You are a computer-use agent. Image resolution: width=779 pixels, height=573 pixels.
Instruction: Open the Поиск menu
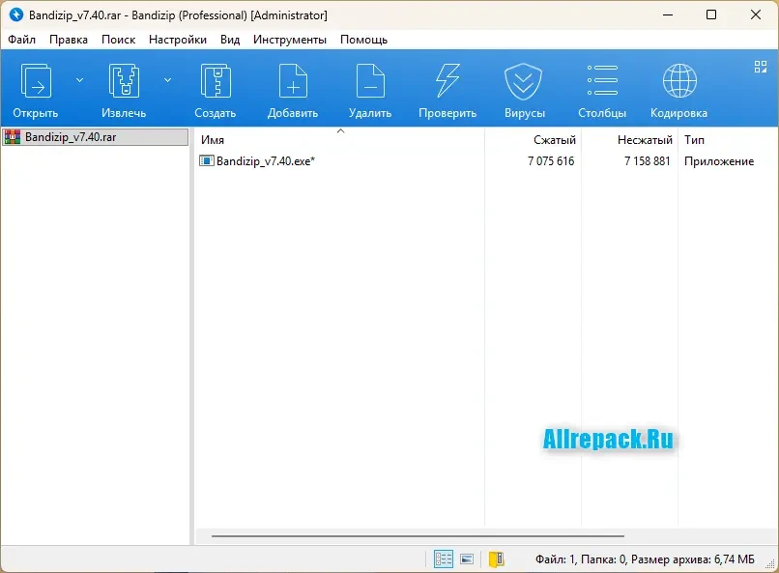[118, 40]
